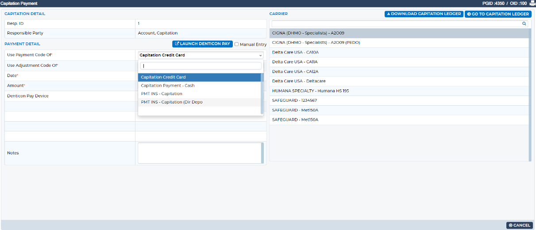The height and width of the screenshot is (230, 536).
Task: Click the Resp. ID value 1
Action: (139, 23)
